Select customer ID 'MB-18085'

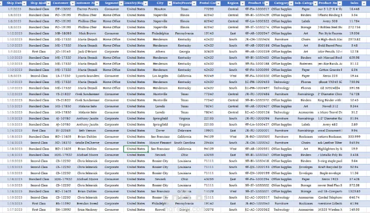pos(63,33)
